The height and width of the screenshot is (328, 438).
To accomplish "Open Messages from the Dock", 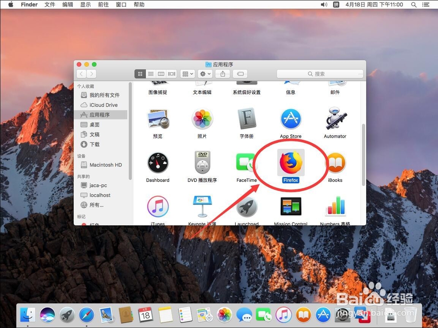I will pos(244,315).
